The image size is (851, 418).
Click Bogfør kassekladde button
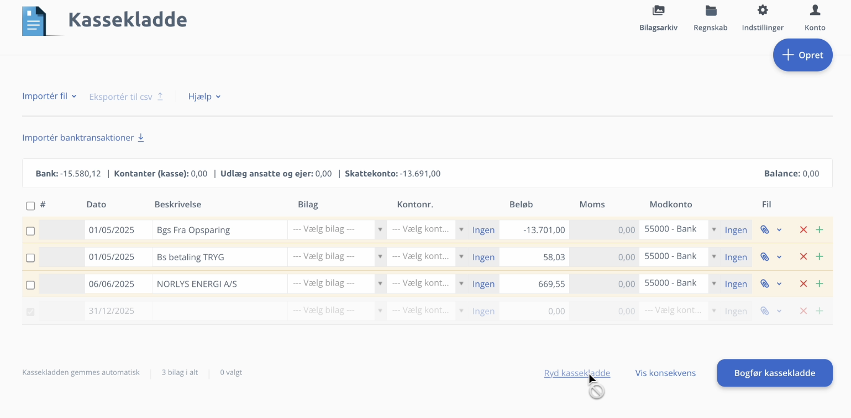774,373
